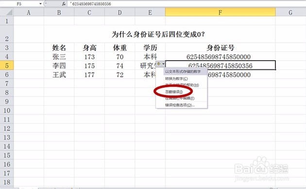Click the 本科 cell in 张三's row
The height and width of the screenshot is (189, 306).
pos(150,57)
